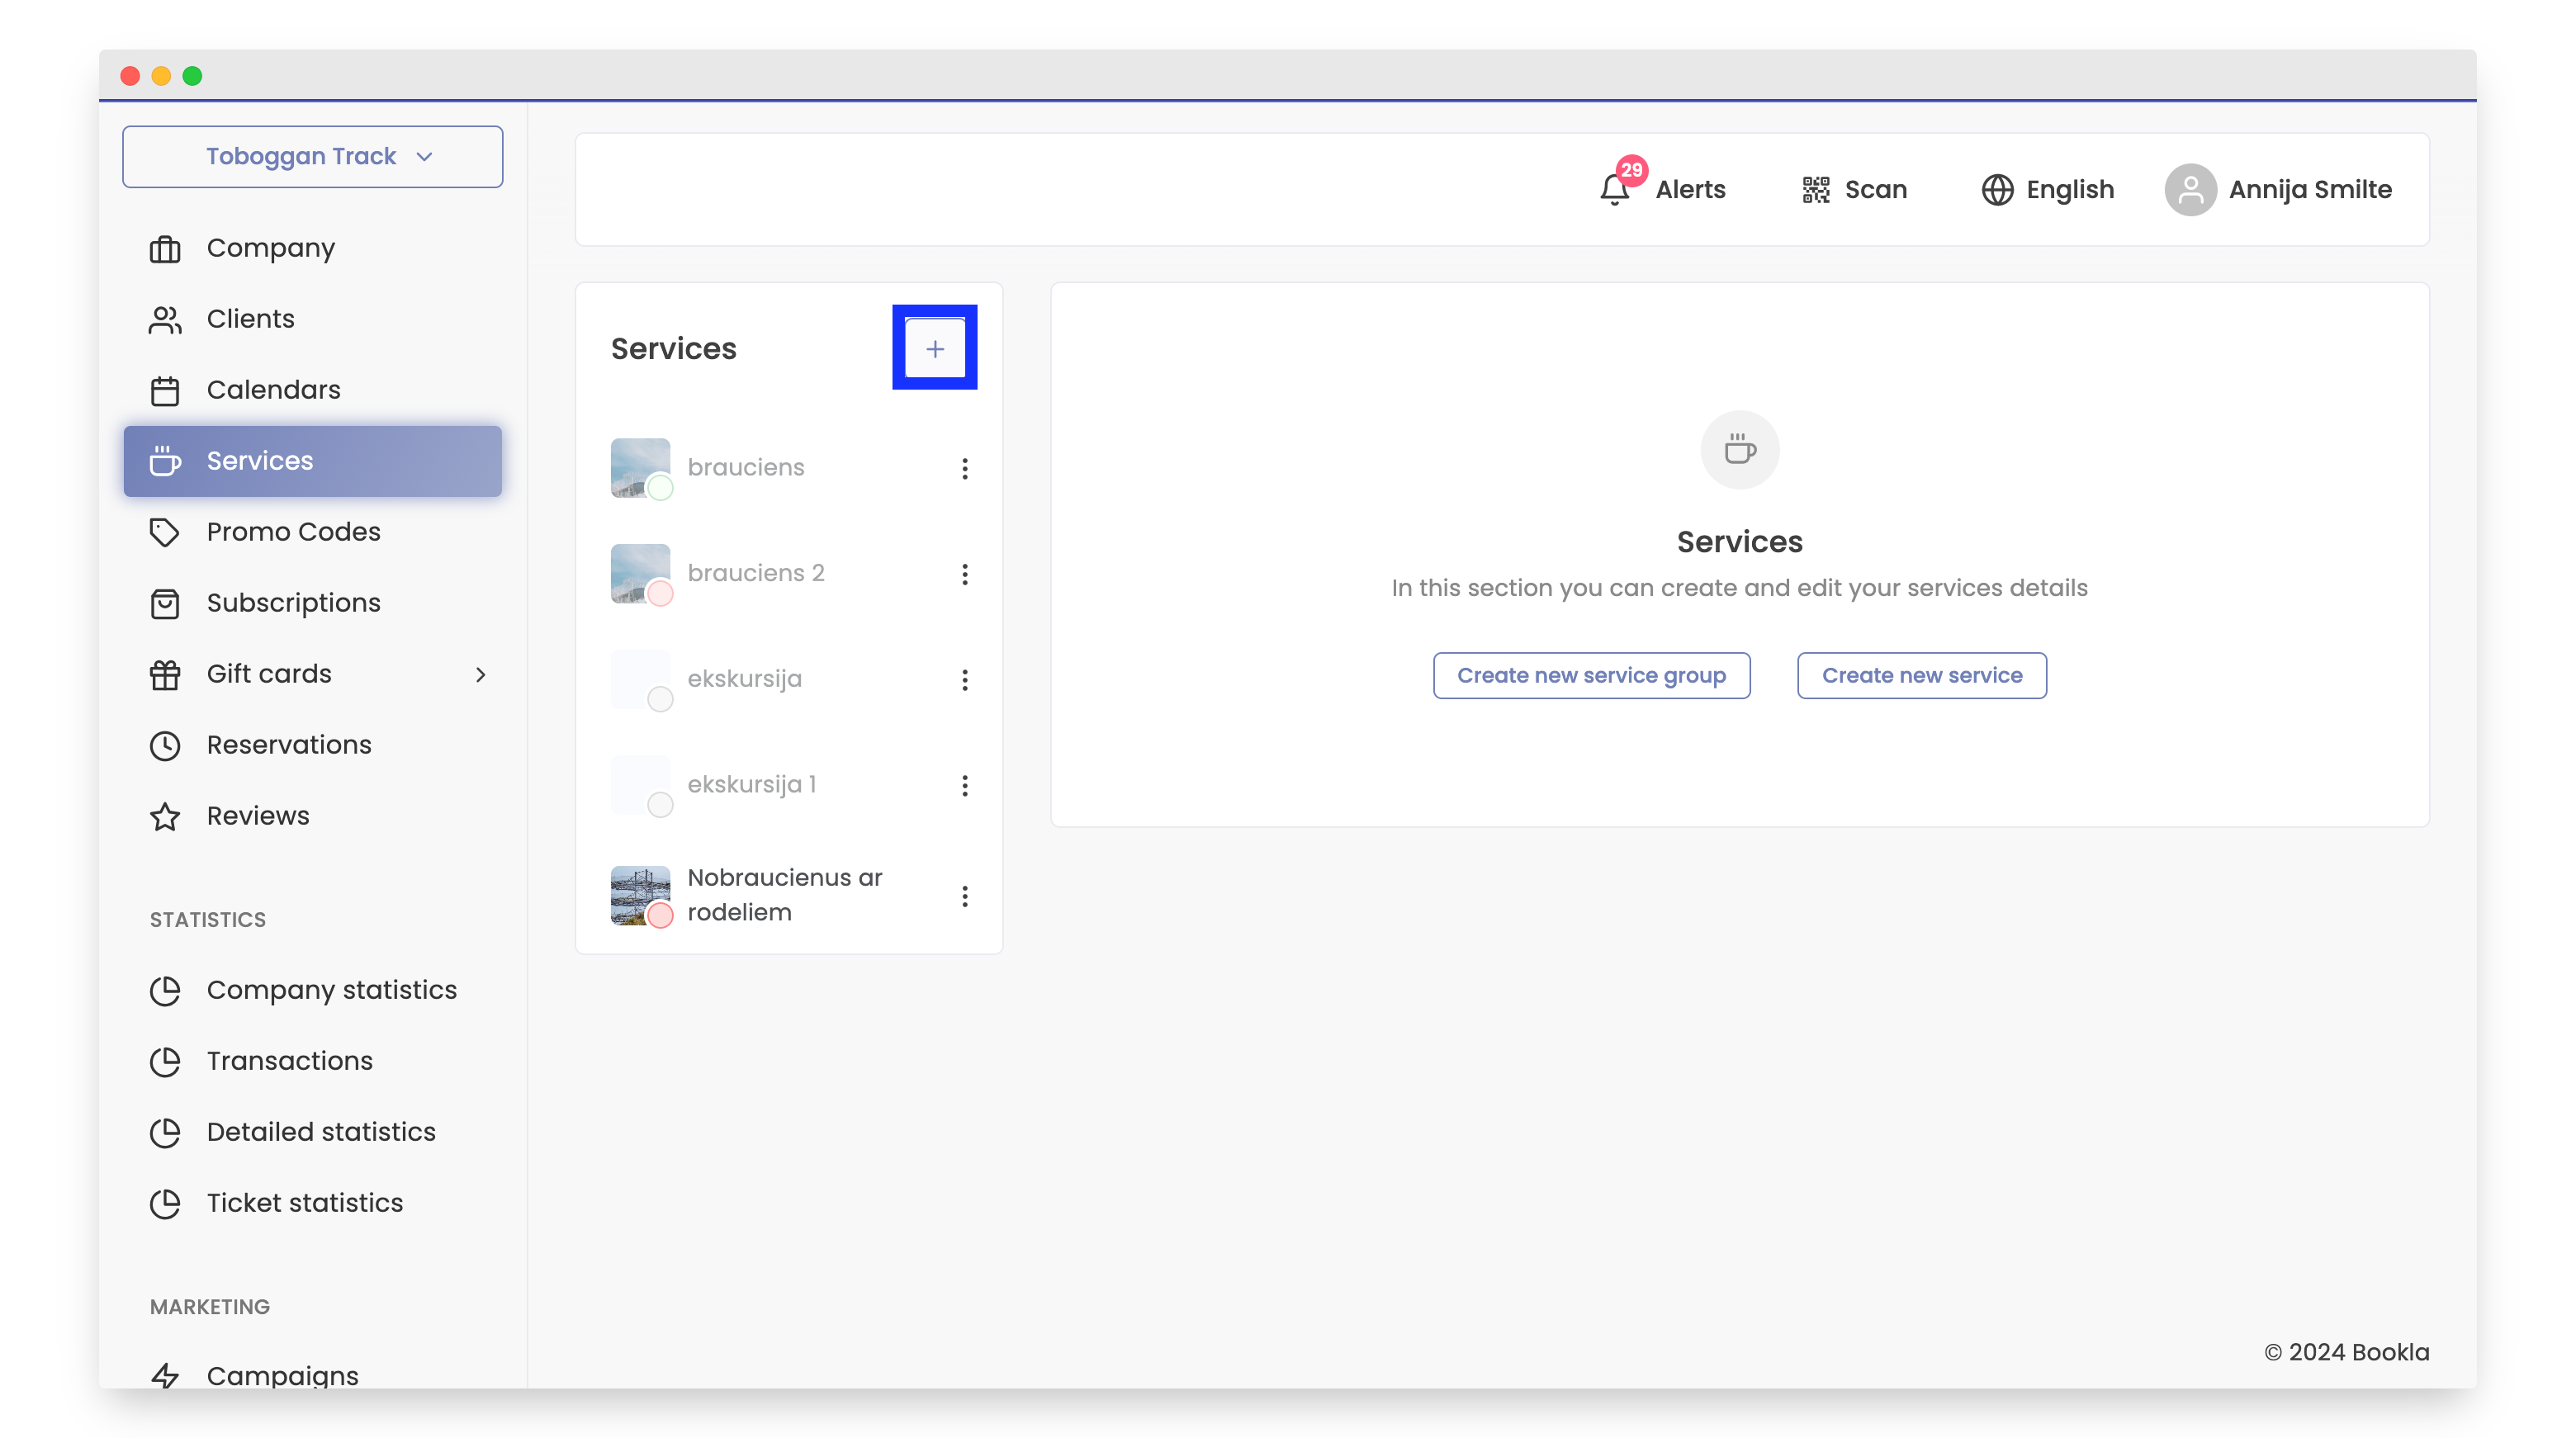Open the Scan QR code icon
Image resolution: width=2576 pixels, height=1438 pixels.
[x=1815, y=189]
